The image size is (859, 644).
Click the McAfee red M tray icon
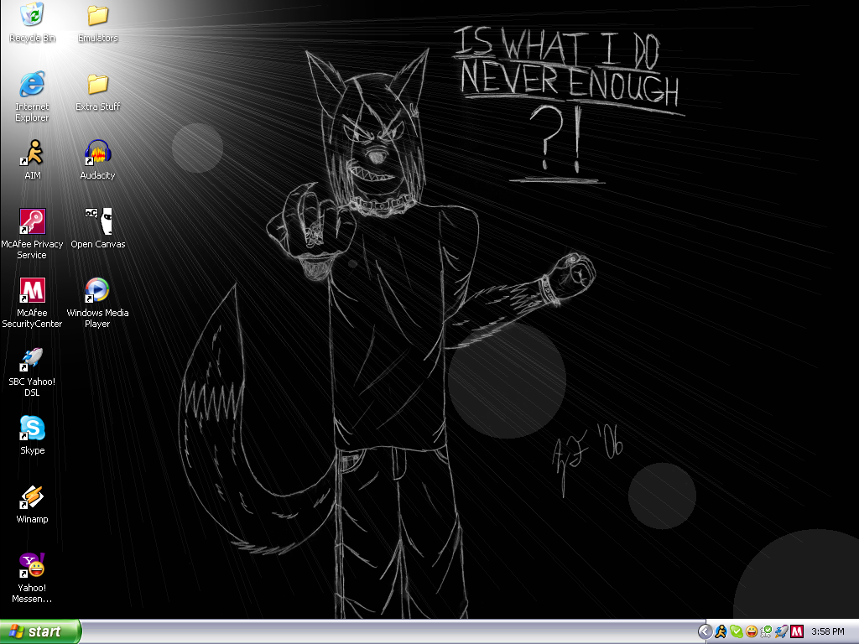click(x=797, y=631)
